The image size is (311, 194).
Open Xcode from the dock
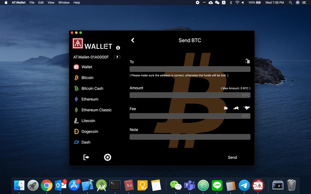(x=88, y=185)
